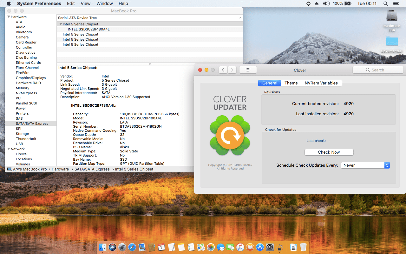
Task: Open the System Preferences menu
Action: (39, 3)
